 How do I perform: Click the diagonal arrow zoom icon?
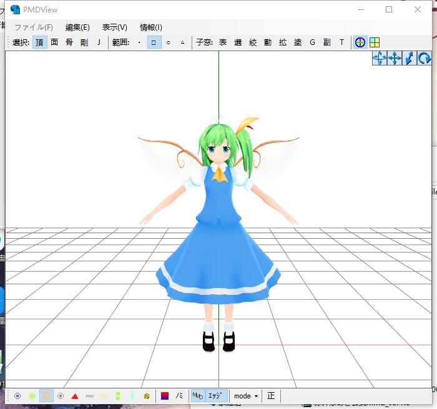410,59
